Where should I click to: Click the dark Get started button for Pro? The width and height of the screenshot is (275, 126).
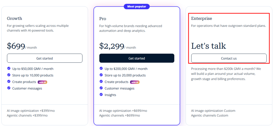pyautogui.click(x=137, y=58)
